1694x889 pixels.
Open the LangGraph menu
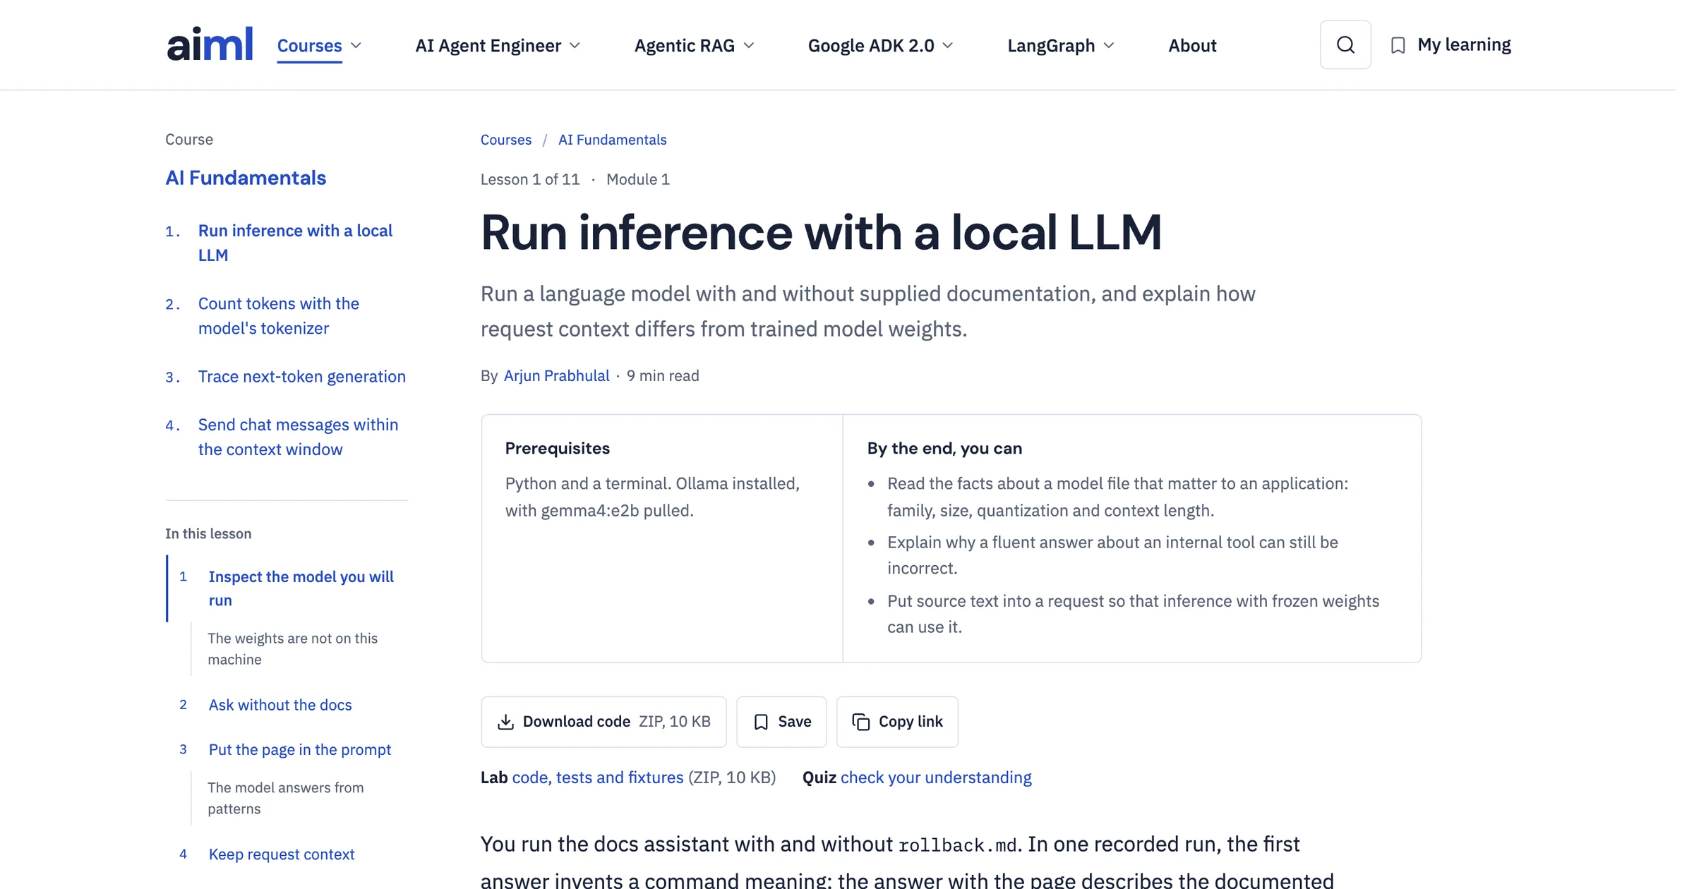pos(1050,46)
